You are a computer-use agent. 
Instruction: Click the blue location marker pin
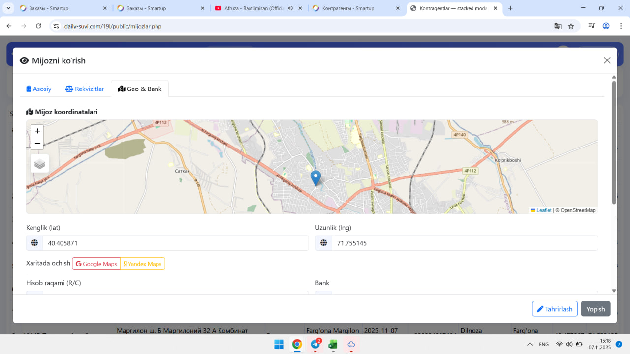click(x=315, y=178)
